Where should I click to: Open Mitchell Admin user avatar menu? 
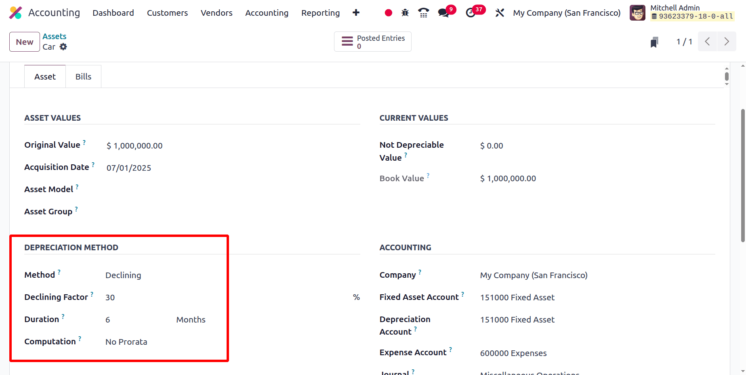point(637,13)
